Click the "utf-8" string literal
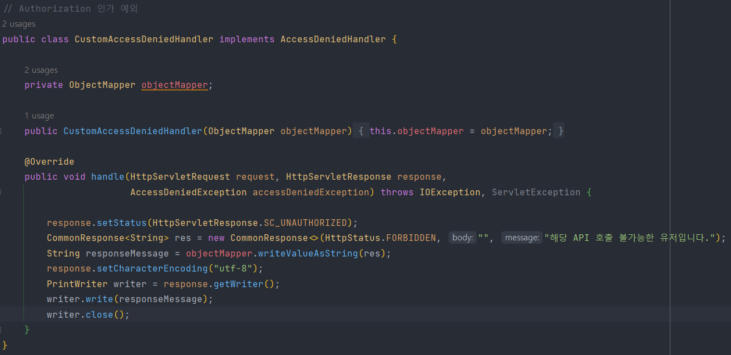The image size is (731, 355). (x=233, y=268)
